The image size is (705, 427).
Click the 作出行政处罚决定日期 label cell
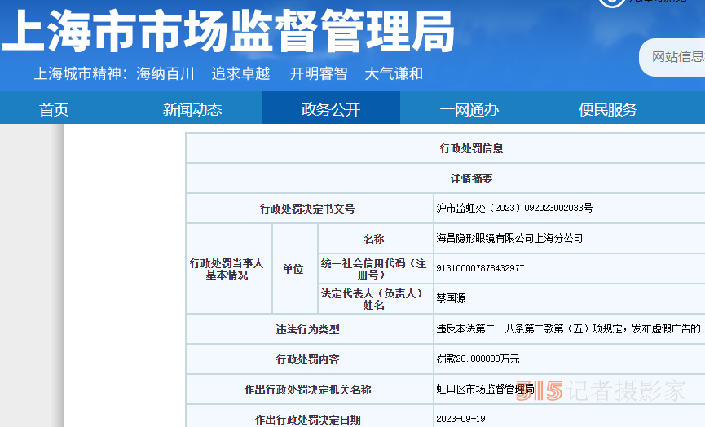(x=310, y=417)
